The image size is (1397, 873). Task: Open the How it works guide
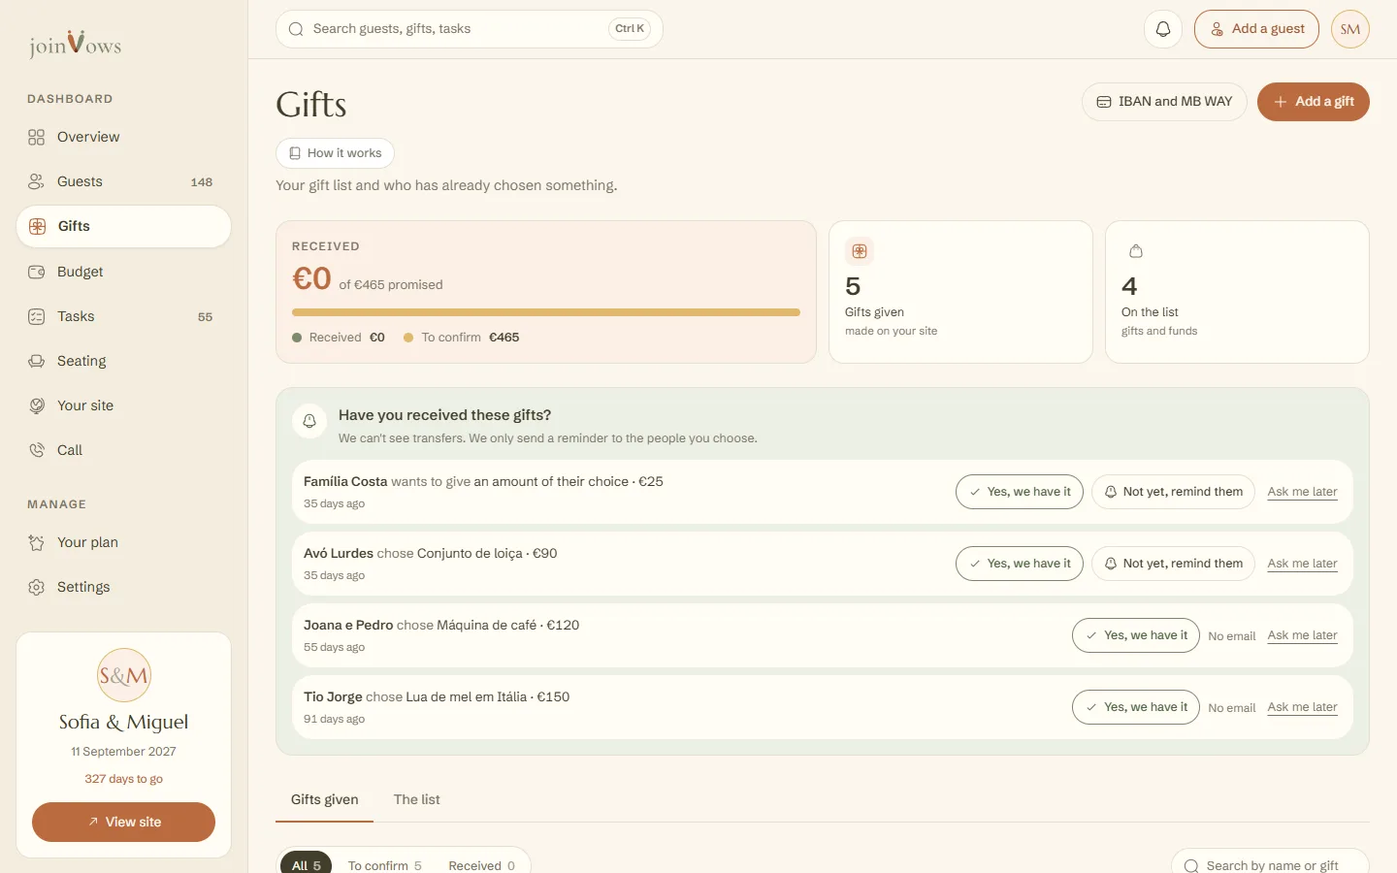[335, 153]
